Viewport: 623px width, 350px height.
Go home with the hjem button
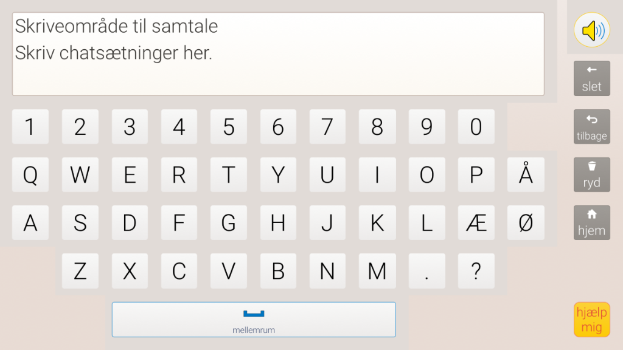(591, 223)
